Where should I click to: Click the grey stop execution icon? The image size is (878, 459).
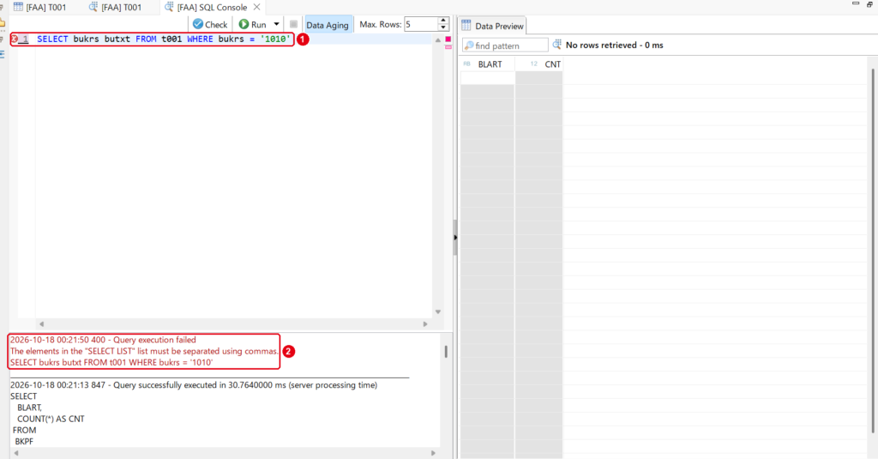tap(293, 24)
